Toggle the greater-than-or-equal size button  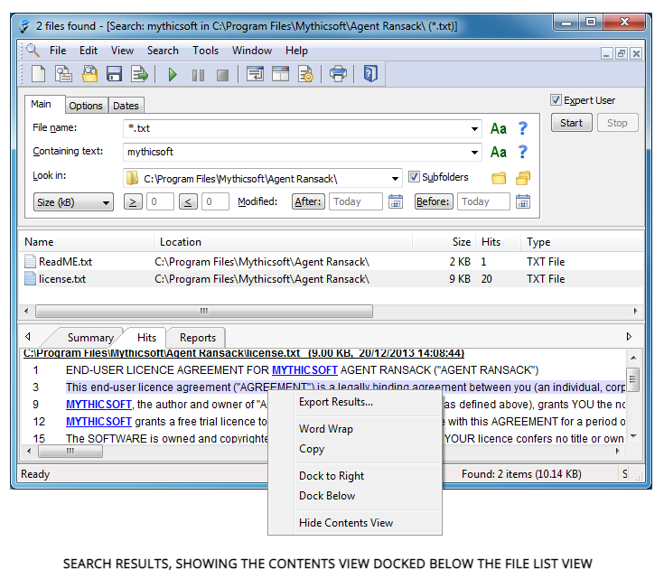pyautogui.click(x=133, y=202)
